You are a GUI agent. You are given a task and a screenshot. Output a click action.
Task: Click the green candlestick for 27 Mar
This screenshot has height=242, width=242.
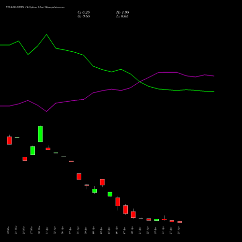pos(32,151)
